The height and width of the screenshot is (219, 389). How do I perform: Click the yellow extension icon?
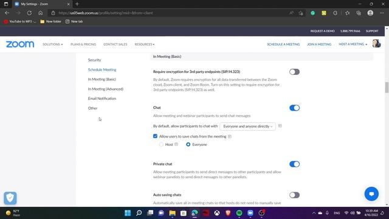324,13
